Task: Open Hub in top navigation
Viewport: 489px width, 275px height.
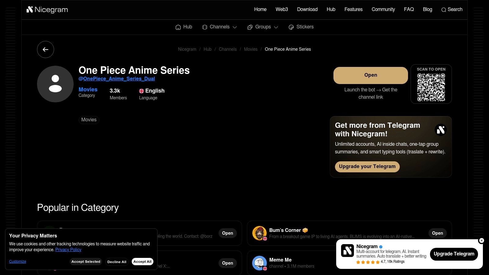Action: click(331, 9)
